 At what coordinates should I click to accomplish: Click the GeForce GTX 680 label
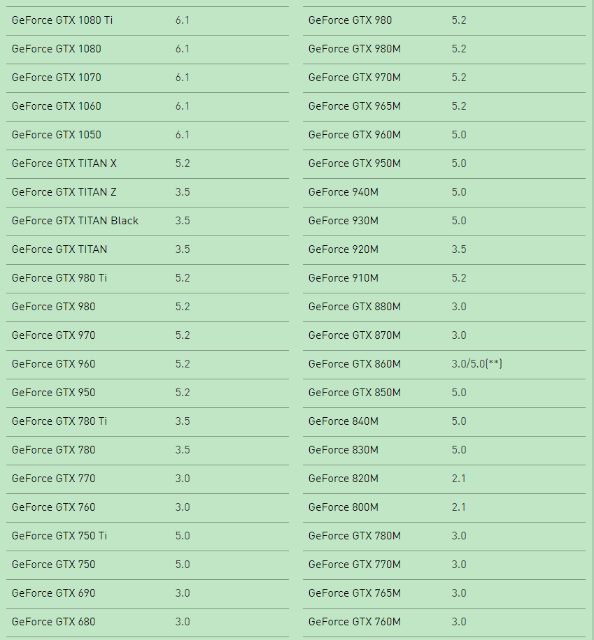click(54, 622)
